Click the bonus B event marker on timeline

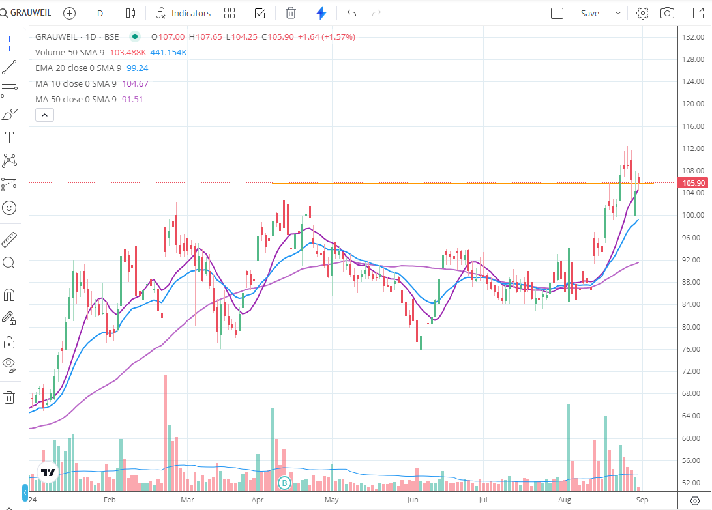(284, 483)
